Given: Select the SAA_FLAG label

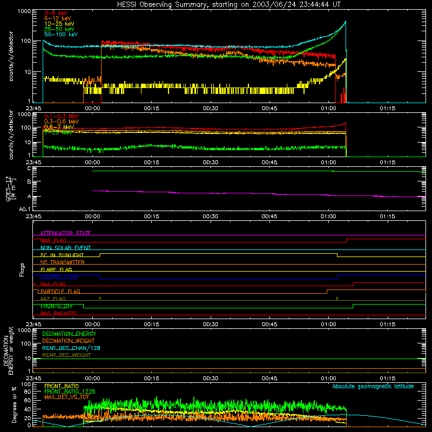Looking at the screenshot, I should [x=53, y=285].
